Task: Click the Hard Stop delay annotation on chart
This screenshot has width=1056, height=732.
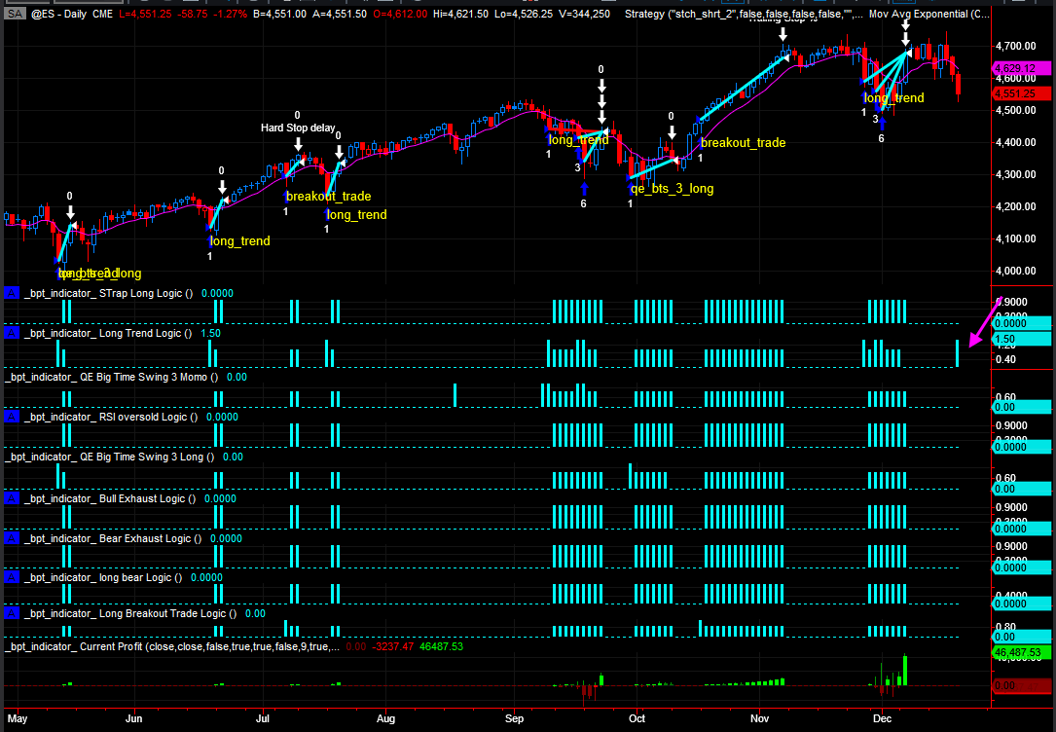Action: pyautogui.click(x=298, y=128)
